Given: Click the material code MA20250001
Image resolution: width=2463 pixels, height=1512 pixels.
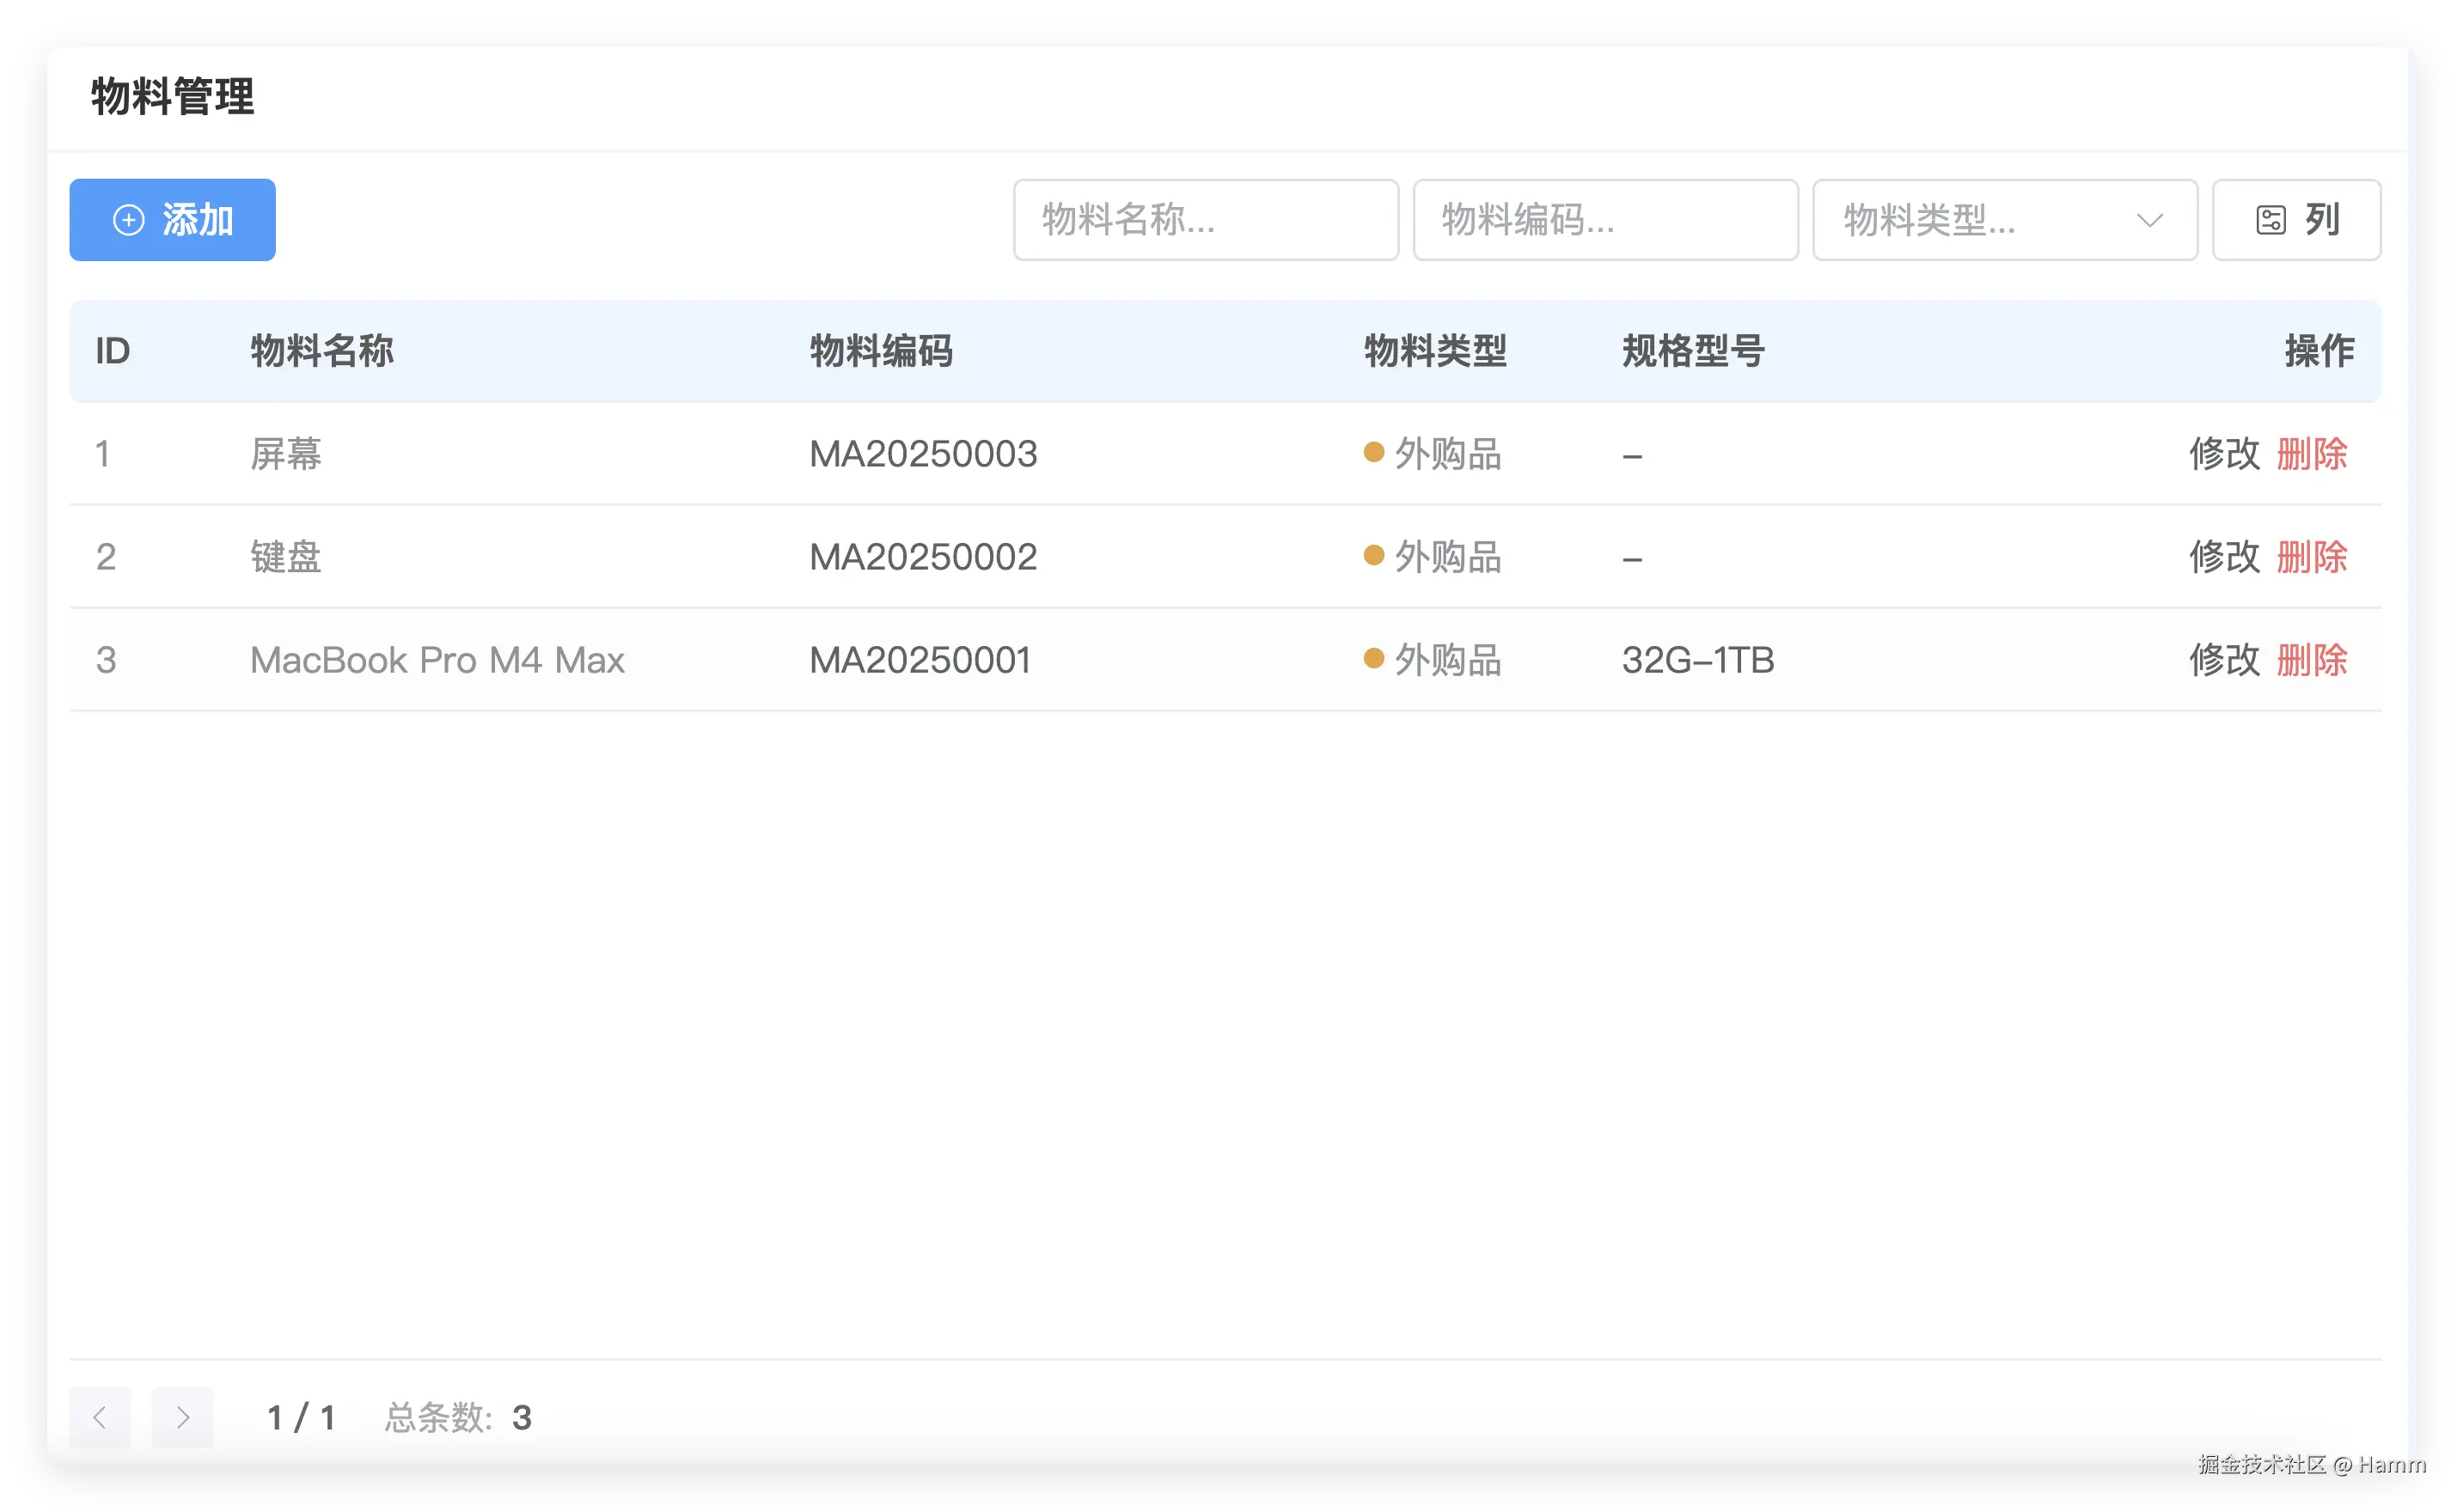Looking at the screenshot, I should [x=920, y=659].
